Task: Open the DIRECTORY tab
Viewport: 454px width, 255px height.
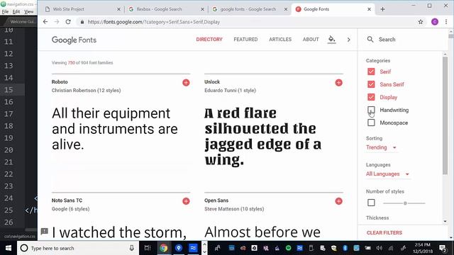Action: point(209,40)
